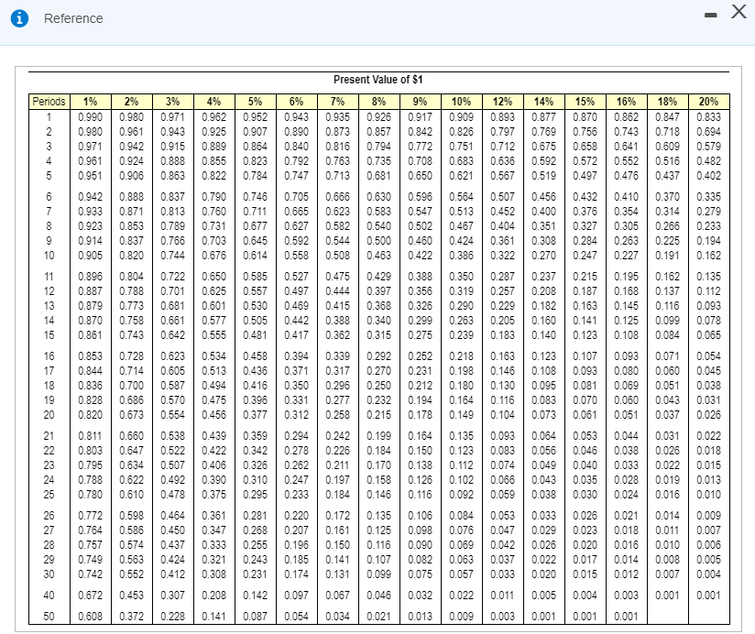Click period 20 value 0.149 under 10%
This screenshot has width=755, height=634.
click(x=461, y=414)
